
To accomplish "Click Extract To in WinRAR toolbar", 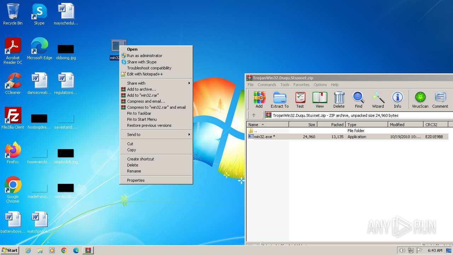I will [280, 100].
